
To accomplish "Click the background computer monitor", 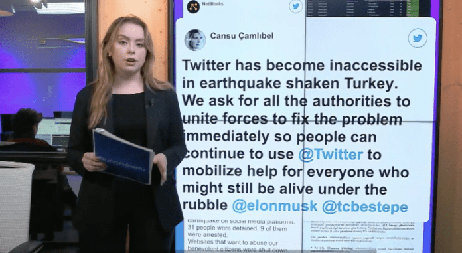I will (53, 132).
